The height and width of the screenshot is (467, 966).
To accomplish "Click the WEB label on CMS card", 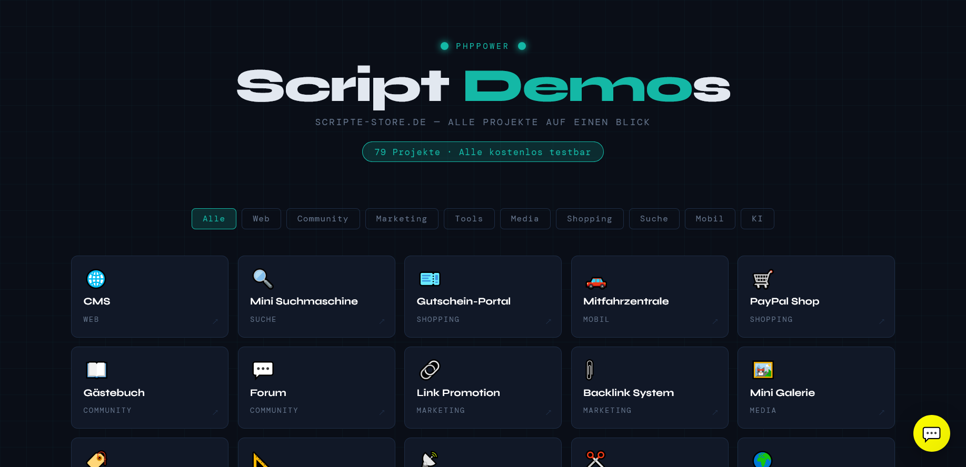I will click(x=91, y=319).
